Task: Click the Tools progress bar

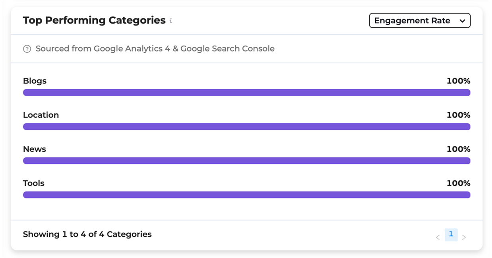Action: coord(246,195)
